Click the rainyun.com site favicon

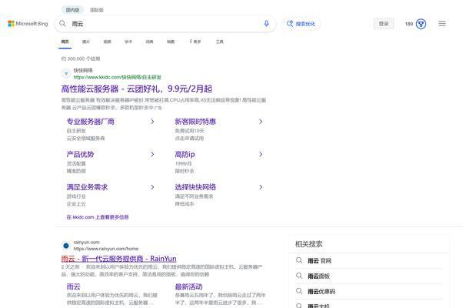click(x=66, y=246)
